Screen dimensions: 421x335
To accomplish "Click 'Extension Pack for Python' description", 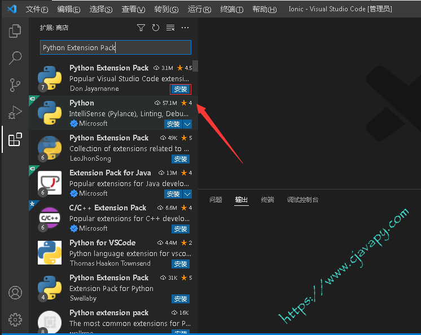I will [111, 289].
